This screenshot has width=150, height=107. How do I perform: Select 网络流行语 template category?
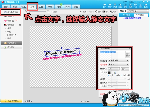(x=12, y=35)
